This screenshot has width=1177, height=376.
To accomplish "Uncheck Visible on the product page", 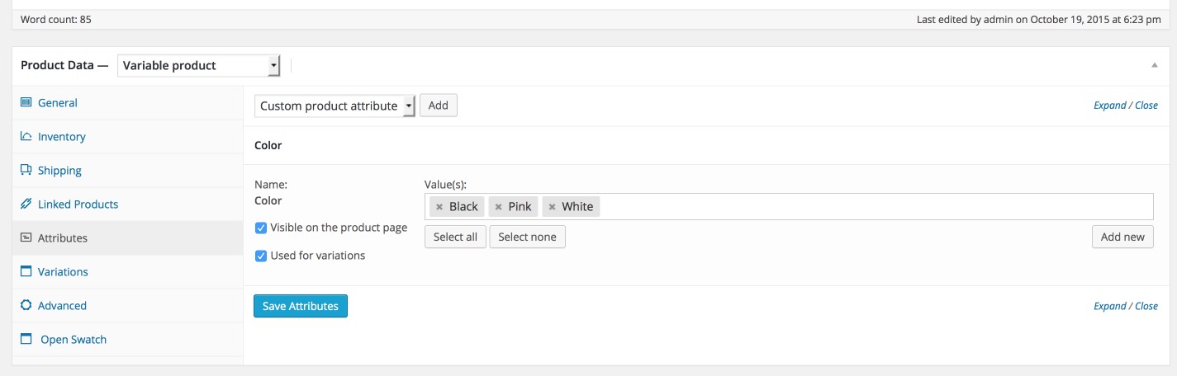I will (260, 228).
